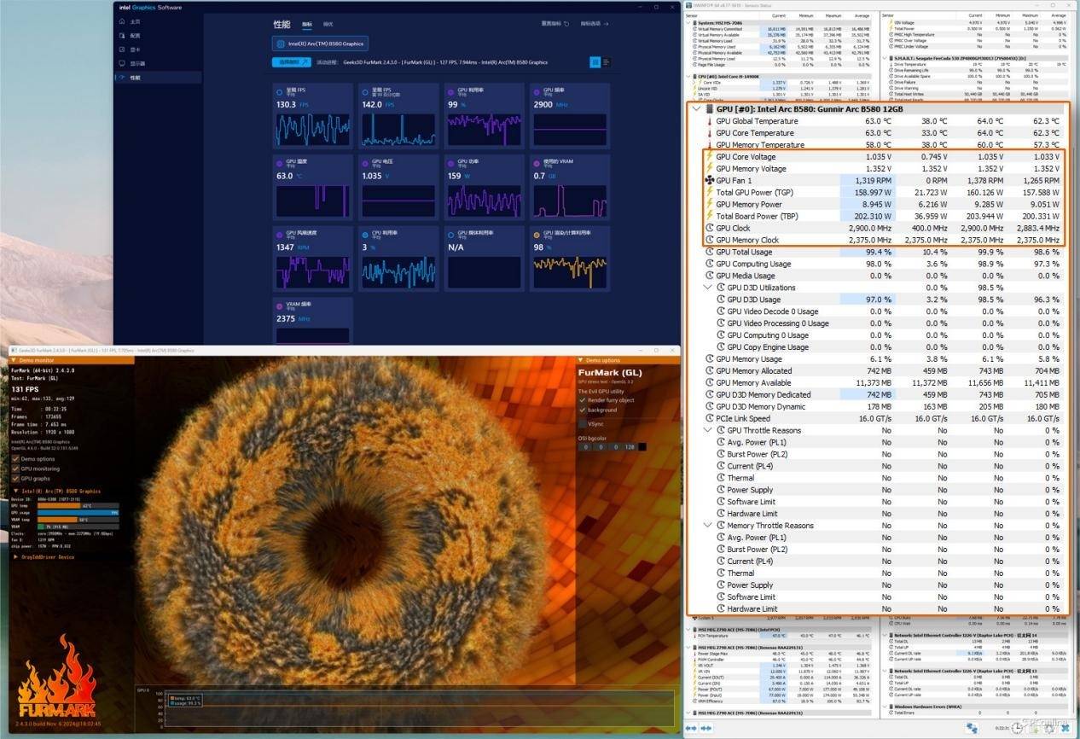1080x739 pixels.
Task: Toggle the GPU monitoring checkbox
Action: pyautogui.click(x=15, y=468)
